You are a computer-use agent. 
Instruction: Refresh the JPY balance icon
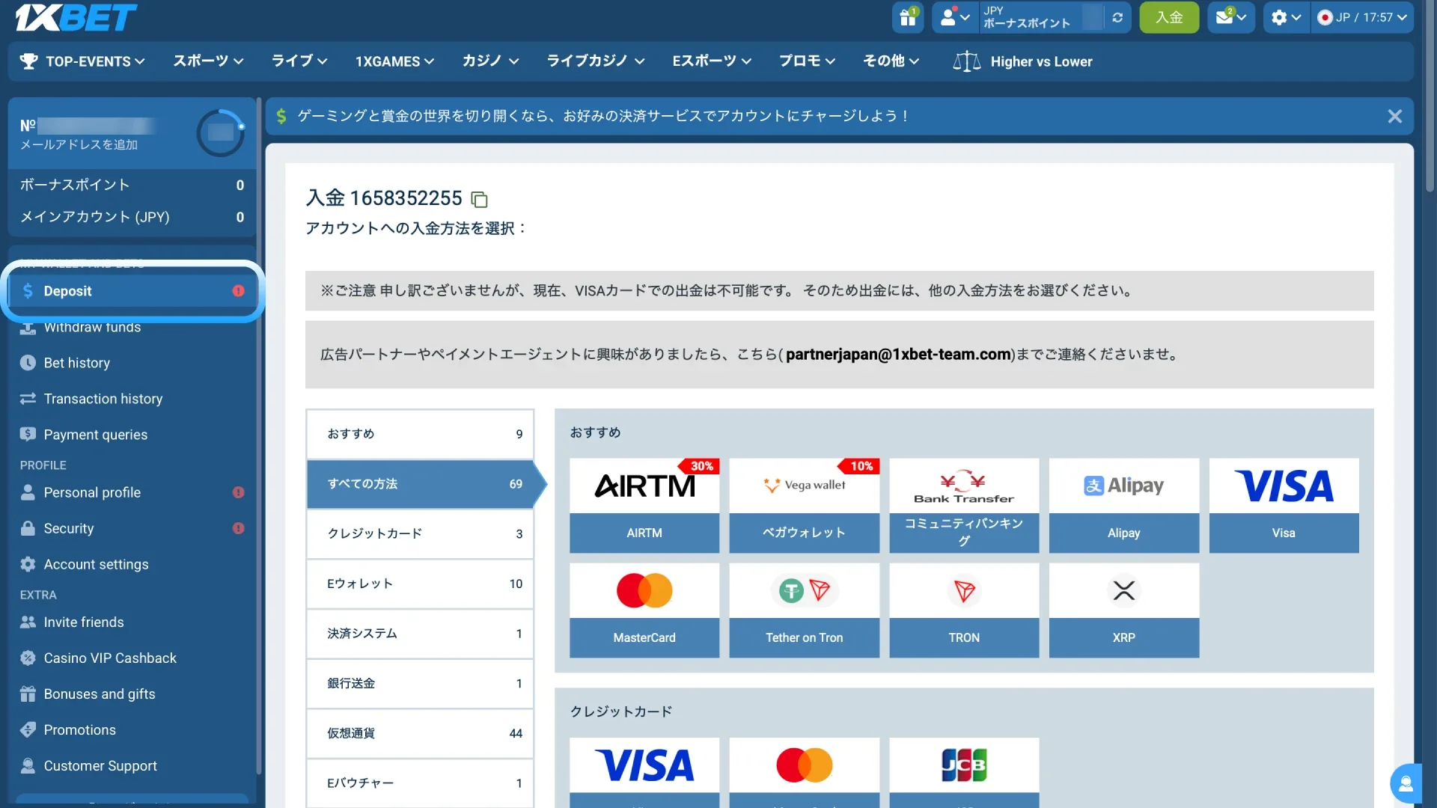click(1117, 17)
